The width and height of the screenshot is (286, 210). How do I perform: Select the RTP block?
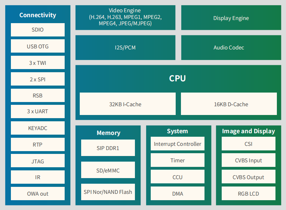(38, 144)
